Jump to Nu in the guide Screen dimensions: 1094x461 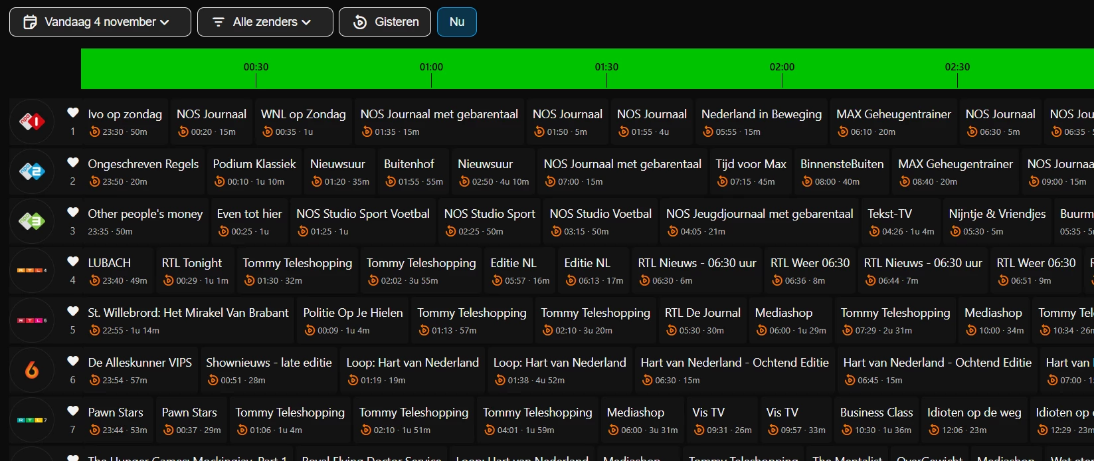(x=457, y=22)
